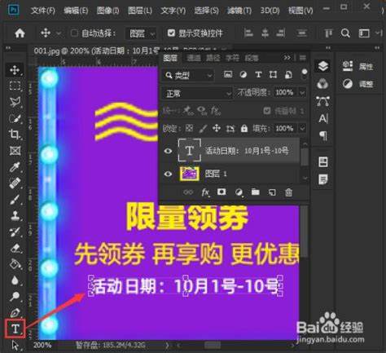Filter layers by smart object icon

point(288,74)
